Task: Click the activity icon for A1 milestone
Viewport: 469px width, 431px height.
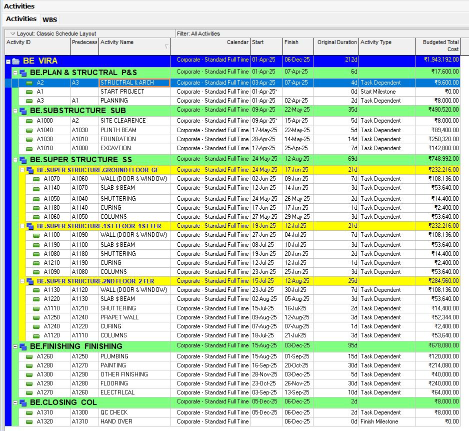Action: click(29, 92)
